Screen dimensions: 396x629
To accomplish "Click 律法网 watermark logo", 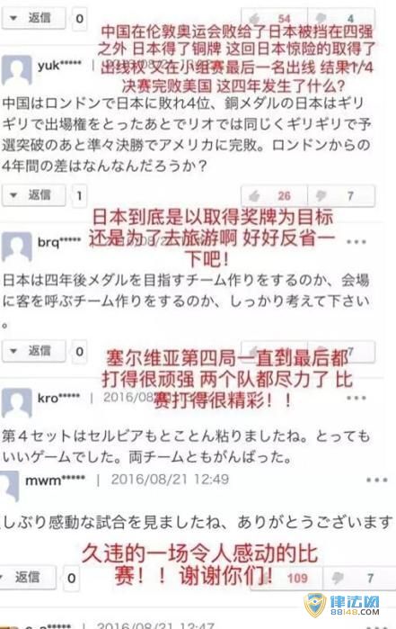I will [341, 605].
